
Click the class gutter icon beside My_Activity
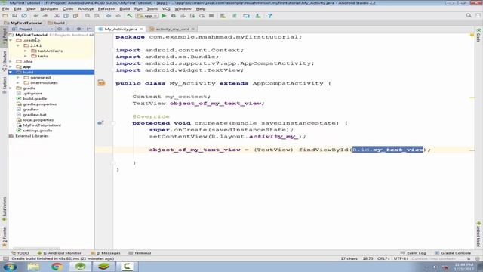pos(101,83)
